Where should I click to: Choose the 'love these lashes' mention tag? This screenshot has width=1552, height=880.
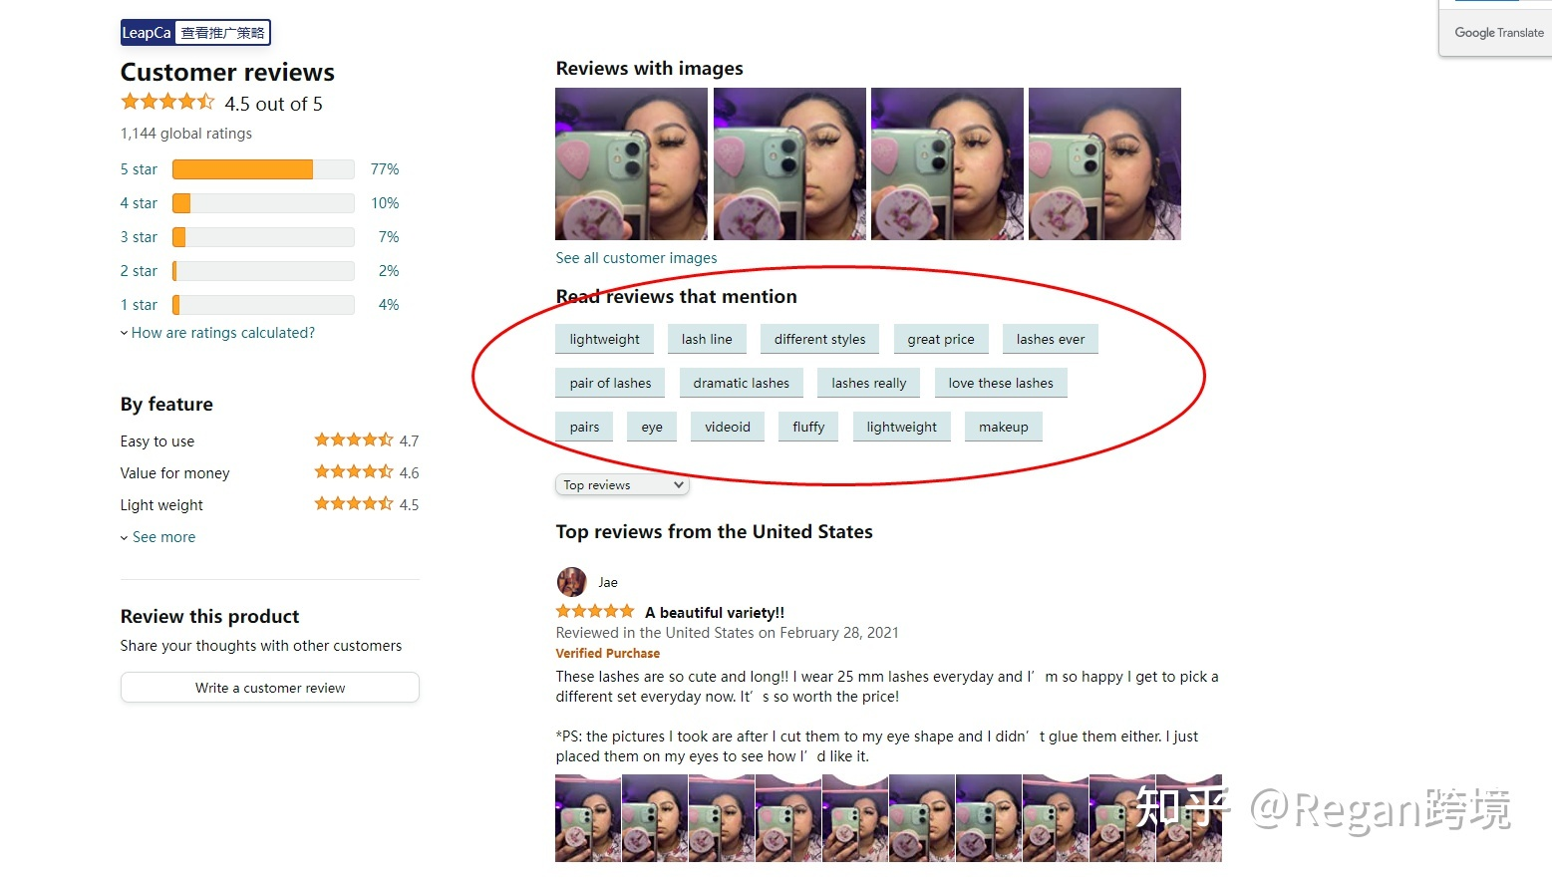(1001, 383)
